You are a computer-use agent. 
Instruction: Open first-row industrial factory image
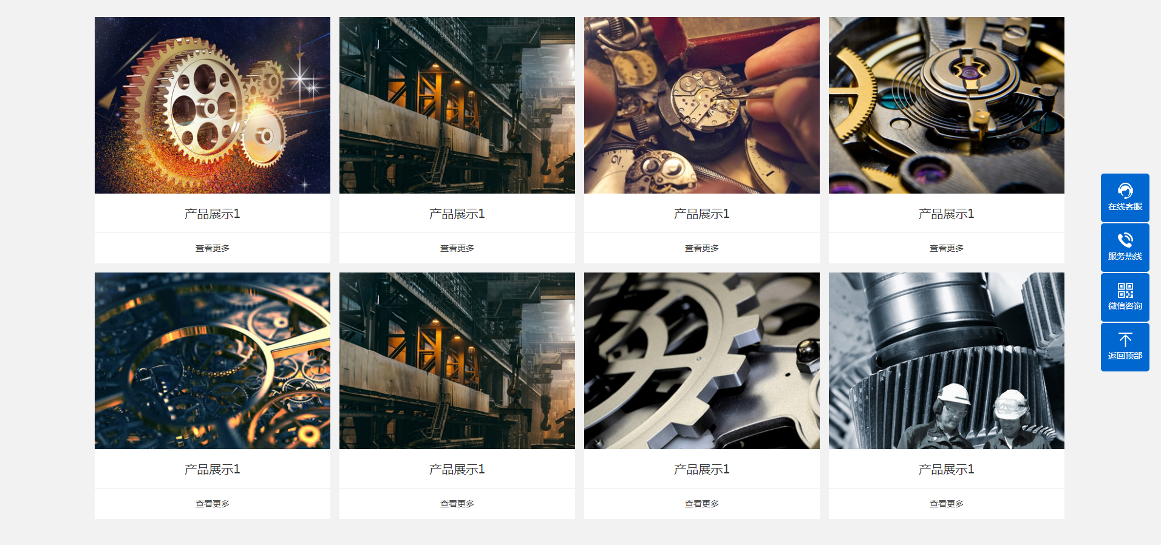[457, 106]
